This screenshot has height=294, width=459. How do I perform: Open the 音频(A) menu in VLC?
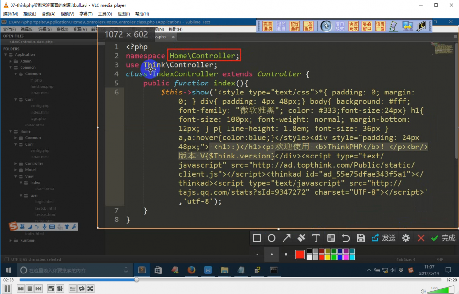pos(48,14)
